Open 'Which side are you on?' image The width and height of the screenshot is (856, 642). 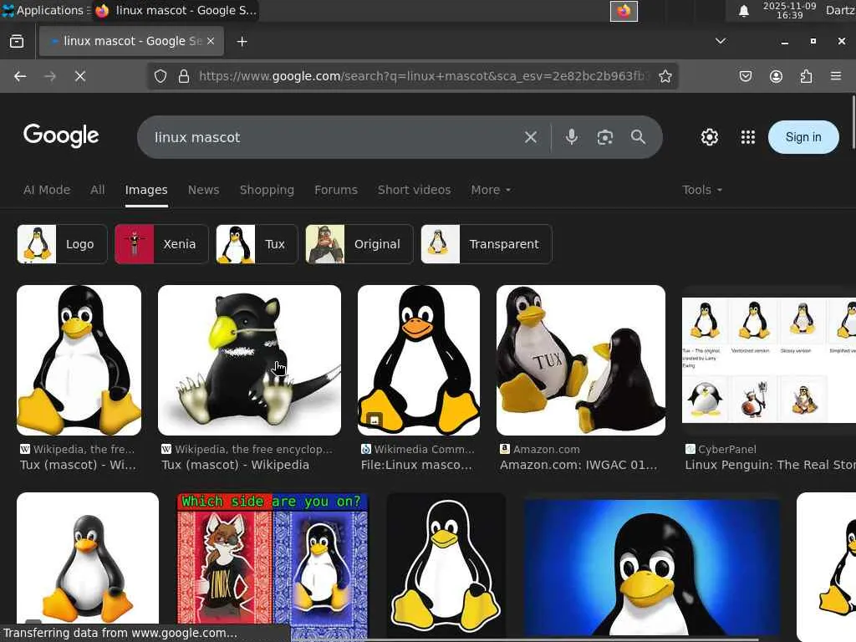tap(273, 567)
